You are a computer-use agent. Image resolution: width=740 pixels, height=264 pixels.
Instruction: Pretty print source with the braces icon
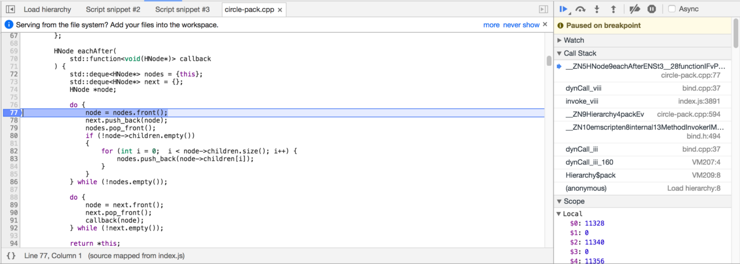[x=11, y=256]
